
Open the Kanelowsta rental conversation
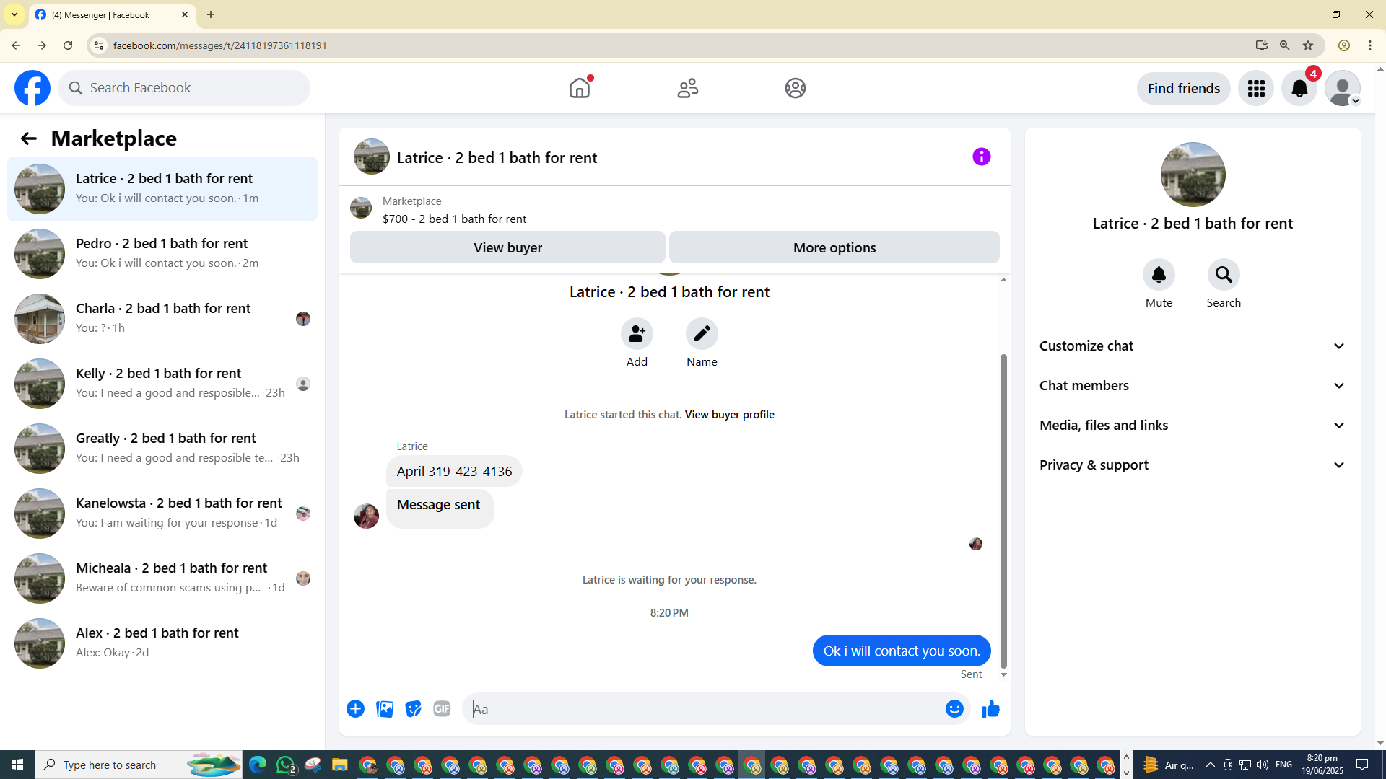(x=162, y=514)
